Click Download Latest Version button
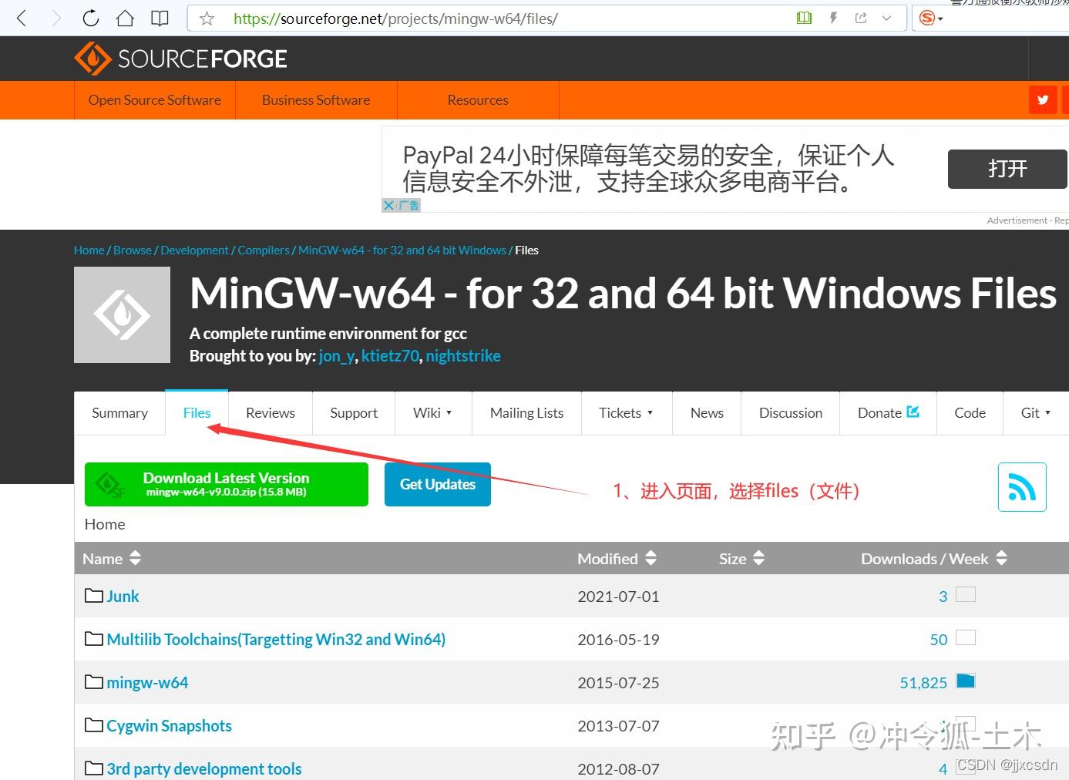 click(x=226, y=484)
